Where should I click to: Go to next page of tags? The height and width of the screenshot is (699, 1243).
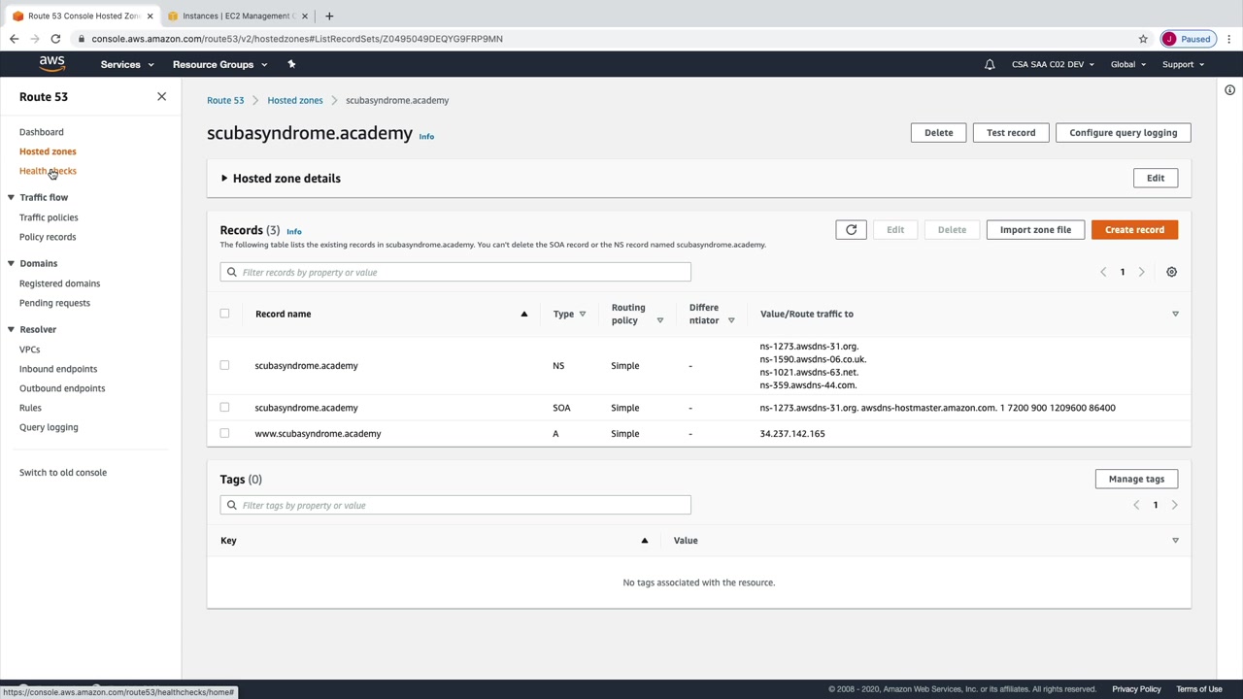coord(1174,505)
